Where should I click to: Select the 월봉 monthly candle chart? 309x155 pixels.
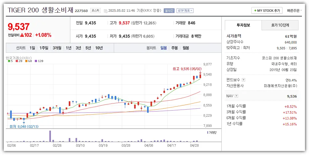186,48
